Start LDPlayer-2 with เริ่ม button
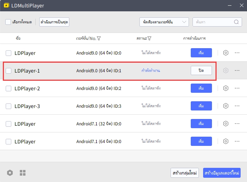Viewport: 247px width, 182px height. [x=201, y=88]
